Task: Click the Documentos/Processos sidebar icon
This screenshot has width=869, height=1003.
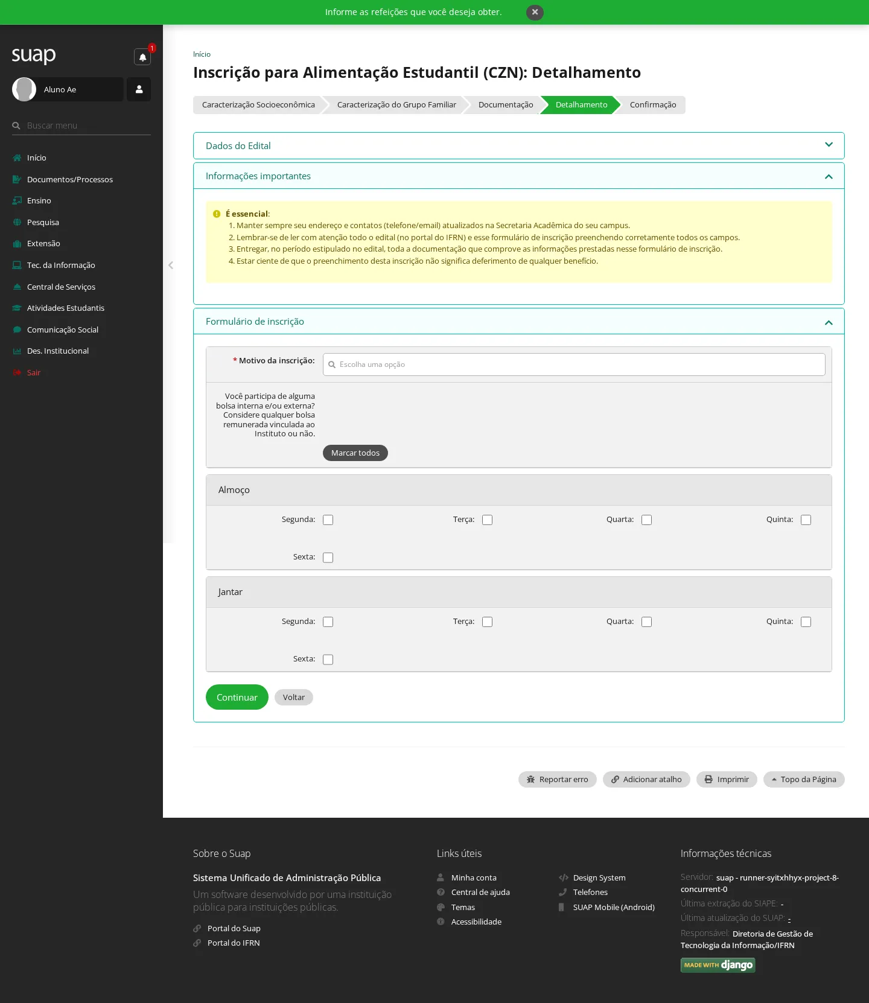Action: pos(17,179)
